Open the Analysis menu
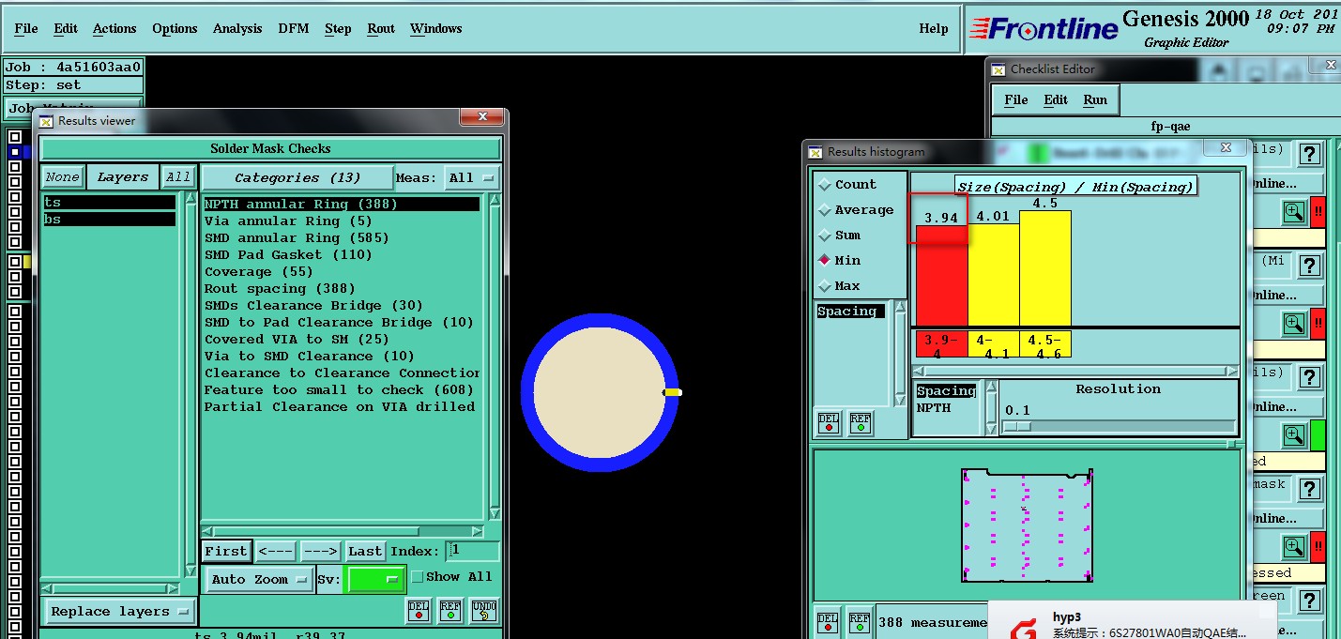Screen dimensions: 1341x639 237,28
